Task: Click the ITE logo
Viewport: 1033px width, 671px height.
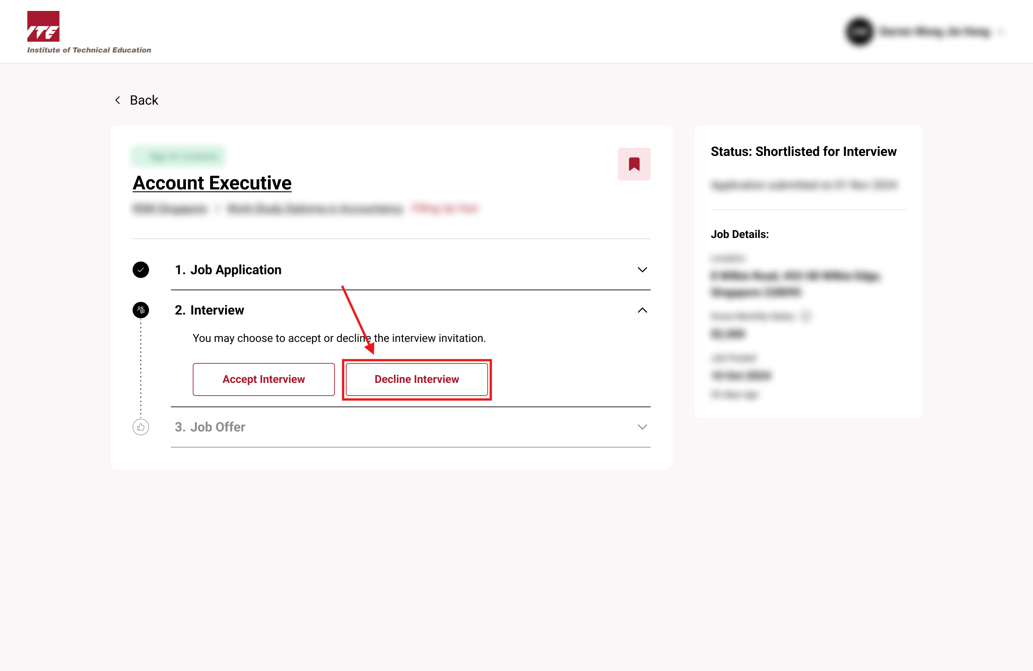Action: click(89, 32)
